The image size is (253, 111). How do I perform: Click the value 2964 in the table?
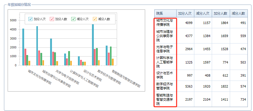[189, 49]
